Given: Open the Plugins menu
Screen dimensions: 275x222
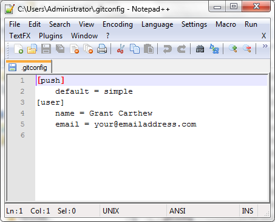Looking at the screenshot, I should [x=50, y=36].
